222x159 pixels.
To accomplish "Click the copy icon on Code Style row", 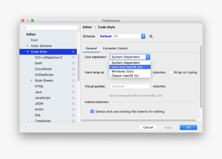I will [x=73, y=52].
